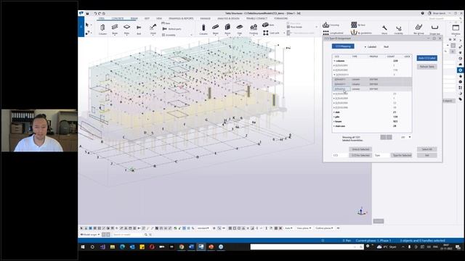Collapse the column tree group
Viewport: 465px width, 261px height.
coord(334,61)
